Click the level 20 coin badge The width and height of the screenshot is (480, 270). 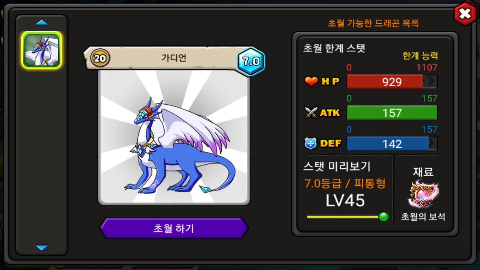pyautogui.click(x=100, y=58)
